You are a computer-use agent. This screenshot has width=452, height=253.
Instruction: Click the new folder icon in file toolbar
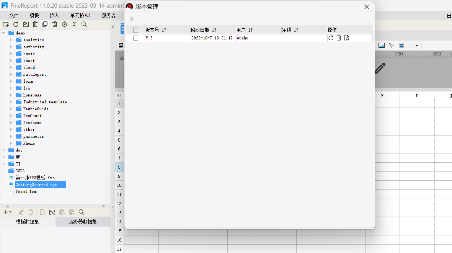point(6,24)
